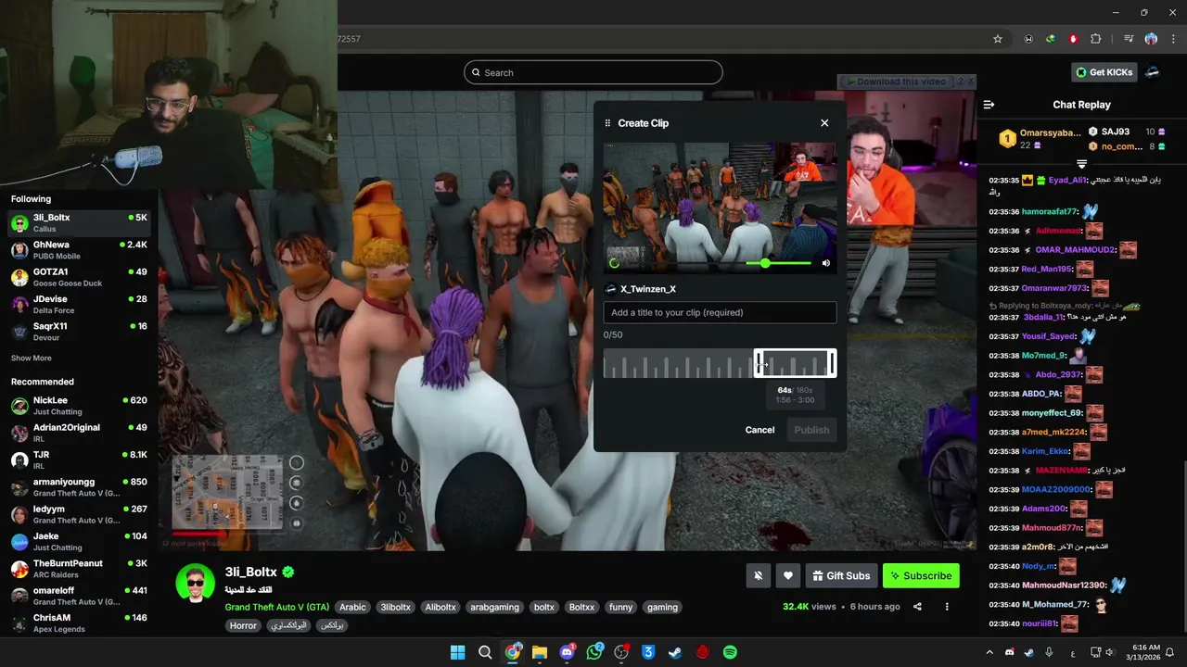The image size is (1187, 667).
Task: Mute the clip preview volume speaker
Action: [x=826, y=263]
